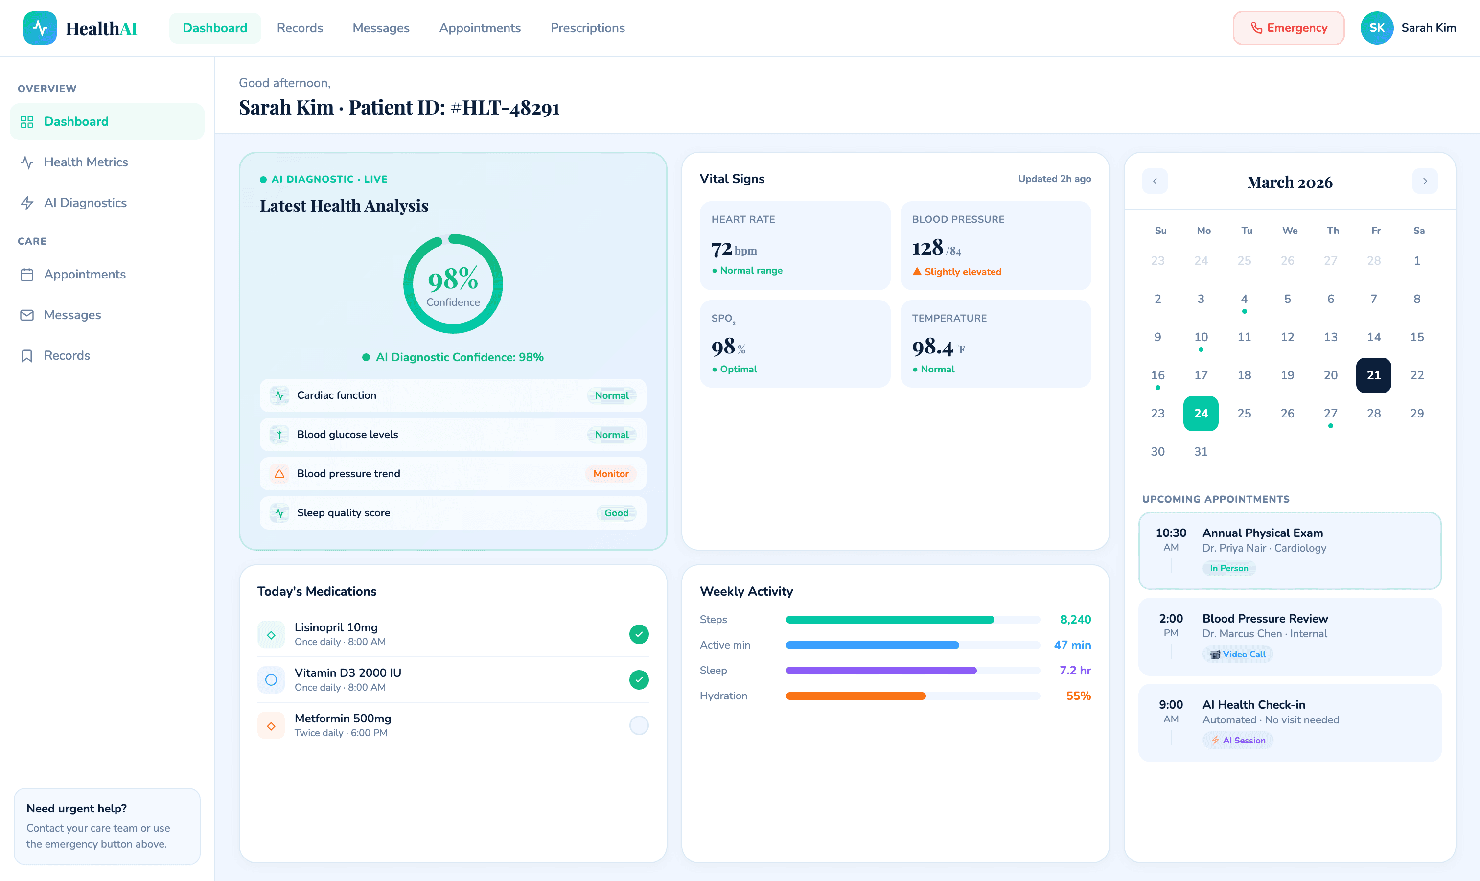
Task: Open Messages via the envelope icon
Action: (x=28, y=315)
